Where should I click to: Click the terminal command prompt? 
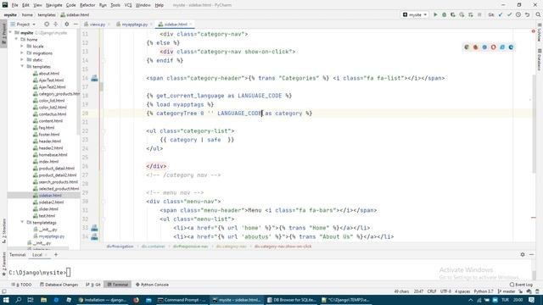[x=37, y=273]
